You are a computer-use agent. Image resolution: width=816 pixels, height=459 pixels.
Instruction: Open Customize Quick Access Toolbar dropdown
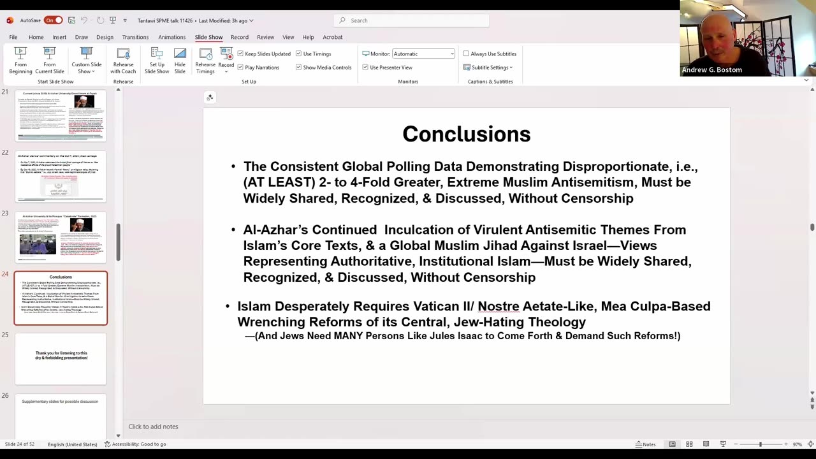[125, 20]
